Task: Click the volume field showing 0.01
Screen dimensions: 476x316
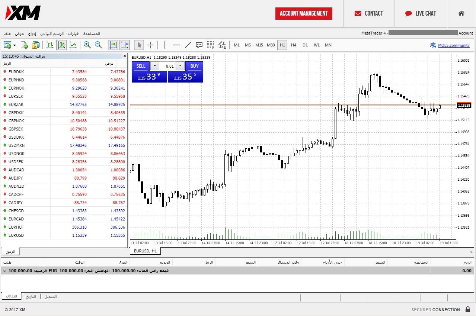Action: pyautogui.click(x=168, y=66)
